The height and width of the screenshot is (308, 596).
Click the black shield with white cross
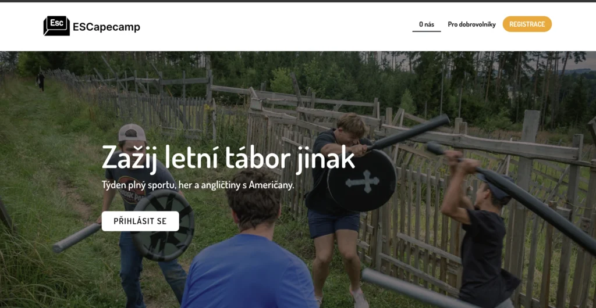362,181
